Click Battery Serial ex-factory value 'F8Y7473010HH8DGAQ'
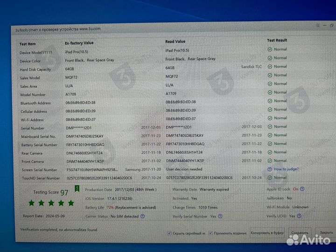Screen dimensions: 336x252 [x=85, y=145]
